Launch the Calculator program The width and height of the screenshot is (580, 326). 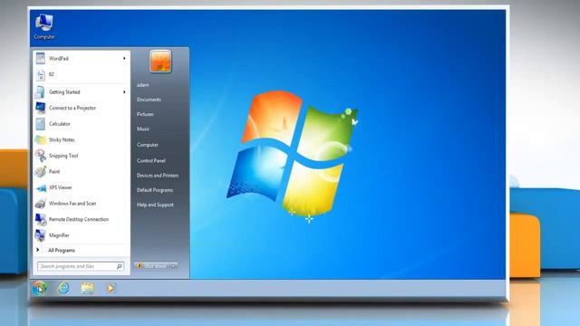(x=82, y=124)
